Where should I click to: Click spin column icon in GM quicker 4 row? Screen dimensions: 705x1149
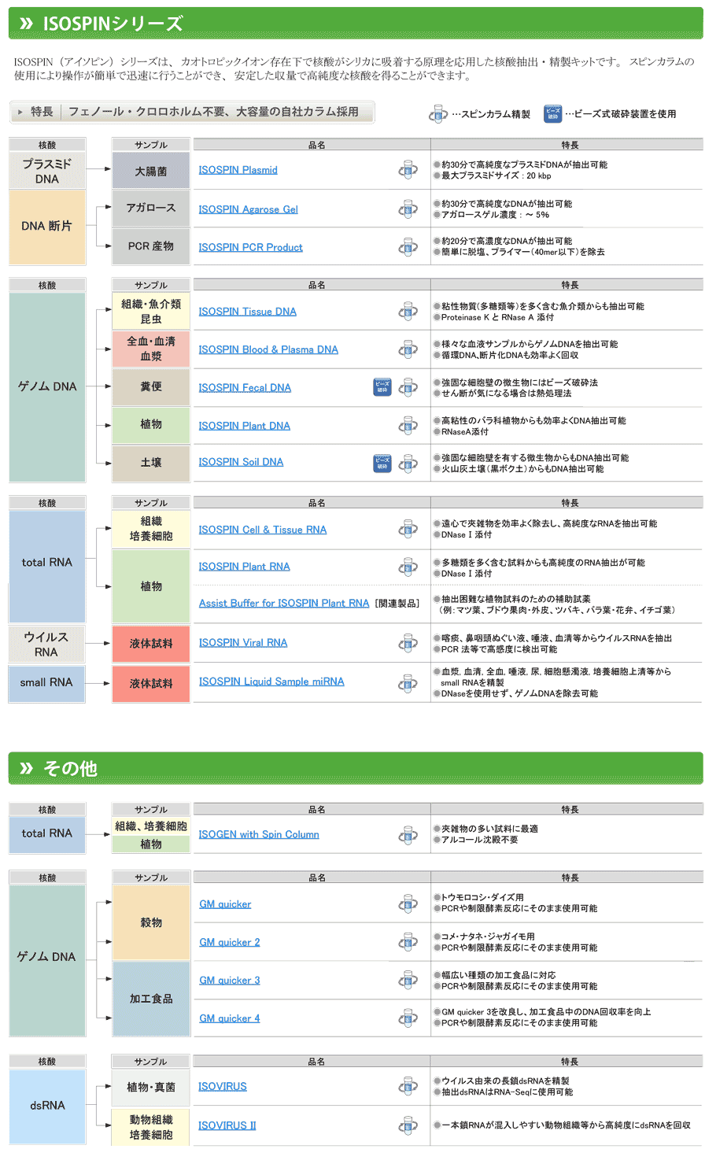point(408,1018)
